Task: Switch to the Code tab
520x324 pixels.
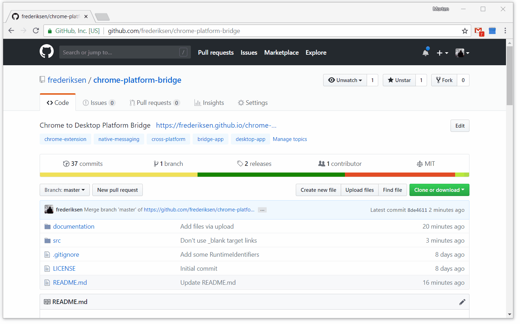Action: click(x=58, y=103)
